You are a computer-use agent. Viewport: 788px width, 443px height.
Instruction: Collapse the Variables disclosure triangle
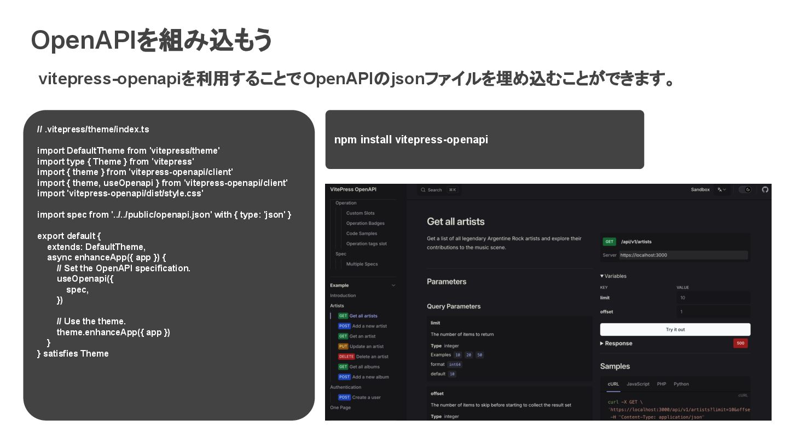point(602,276)
